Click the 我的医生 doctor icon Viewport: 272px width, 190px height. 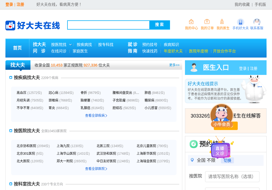222,22
